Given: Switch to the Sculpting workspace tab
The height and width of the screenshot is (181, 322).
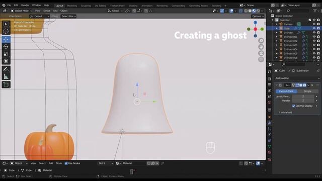Looking at the screenshot, I should pyautogui.click(x=86, y=6).
